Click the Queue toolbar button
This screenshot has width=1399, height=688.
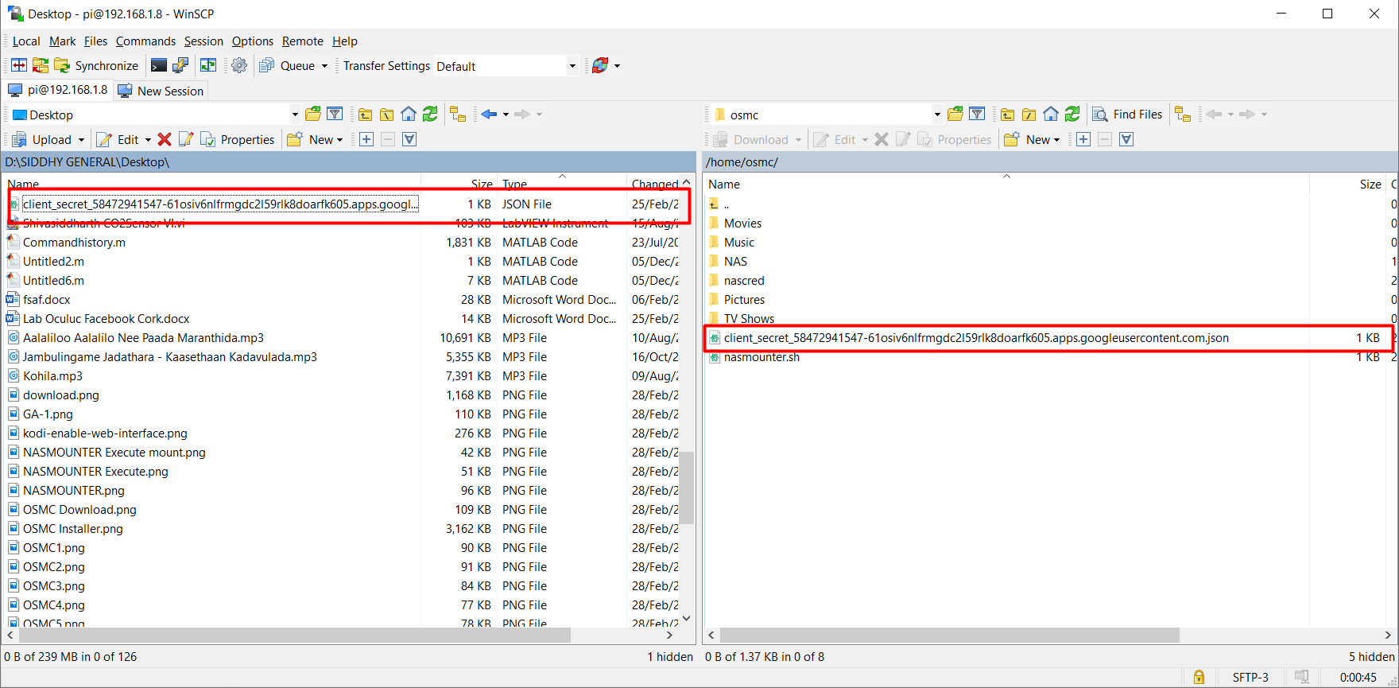pyautogui.click(x=288, y=65)
